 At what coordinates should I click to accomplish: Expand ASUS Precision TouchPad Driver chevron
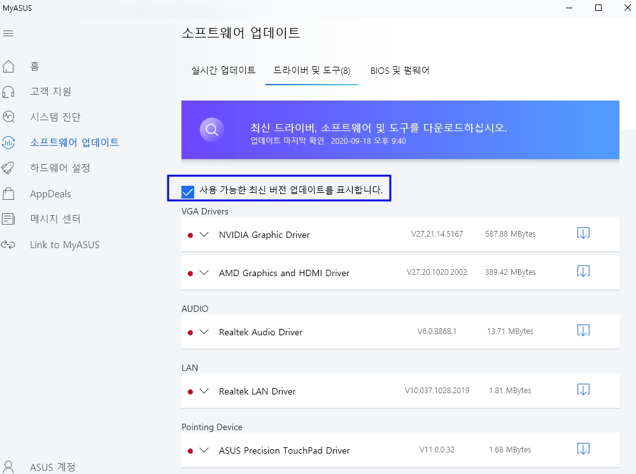click(204, 450)
